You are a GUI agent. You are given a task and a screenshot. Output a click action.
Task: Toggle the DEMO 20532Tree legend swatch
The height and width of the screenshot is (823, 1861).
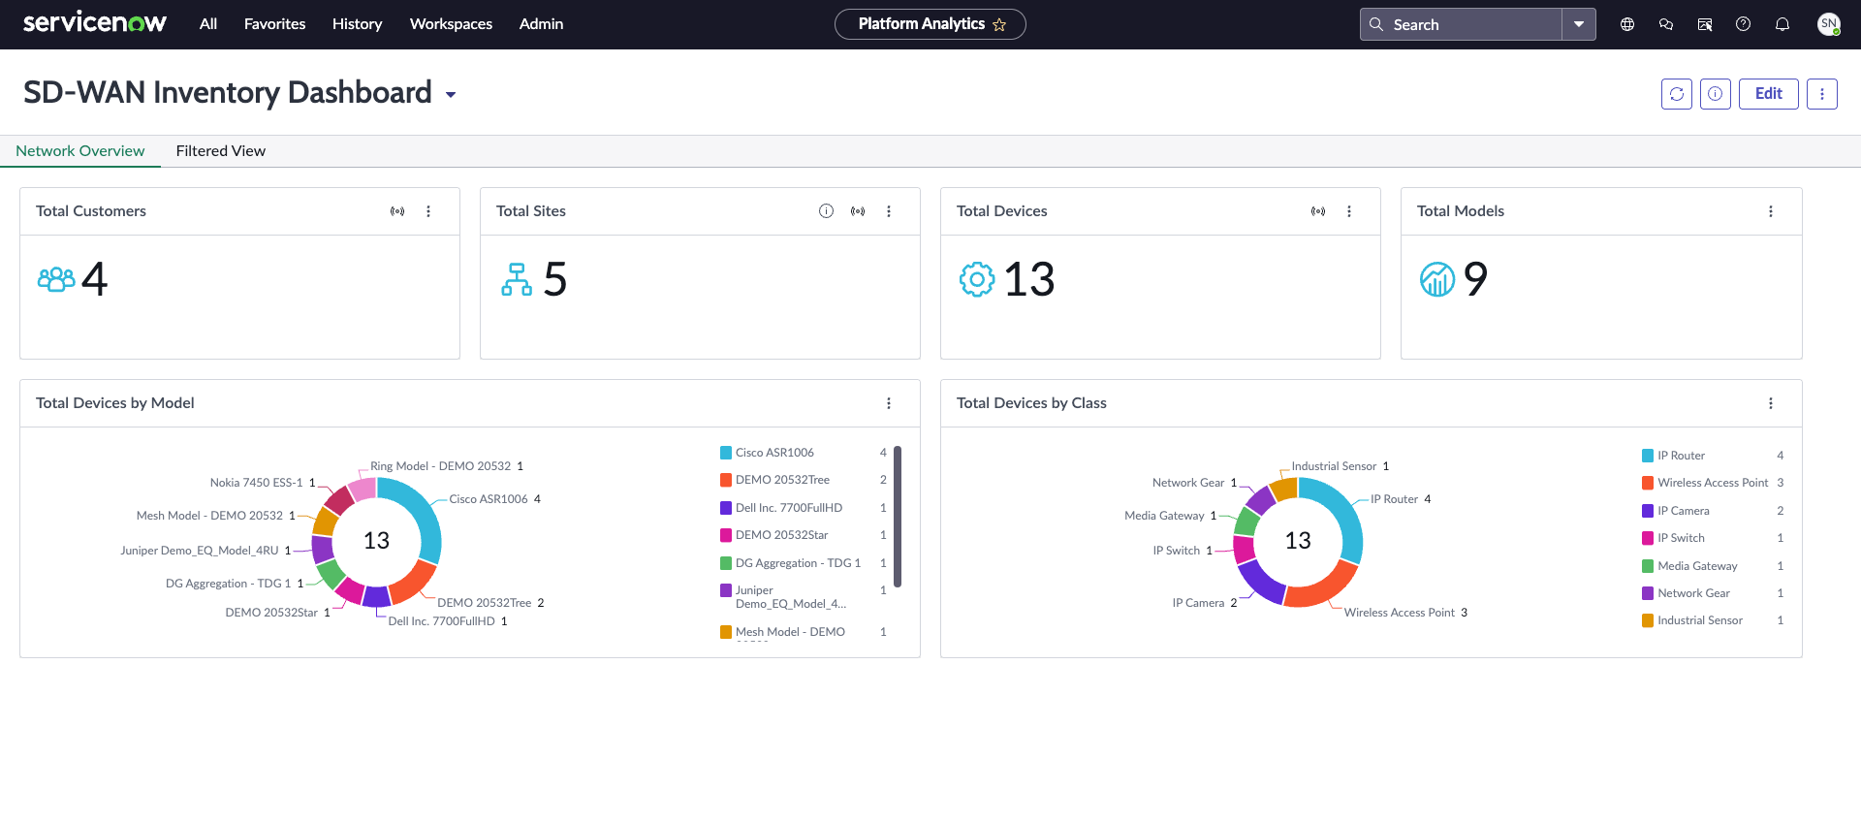click(x=726, y=480)
